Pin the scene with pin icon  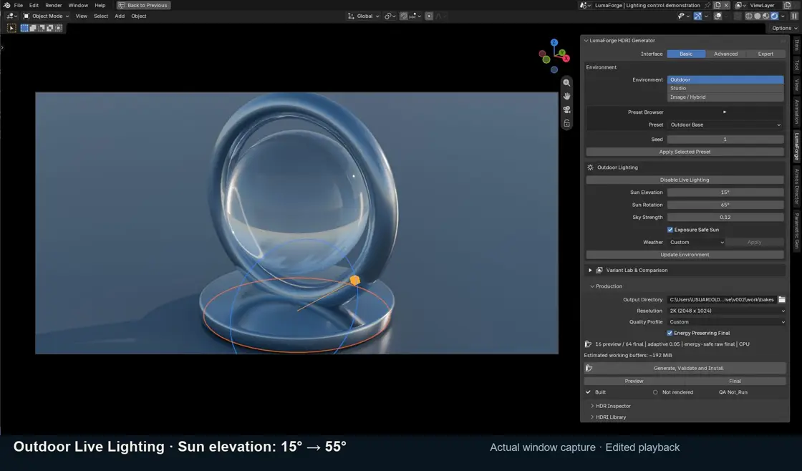[708, 5]
